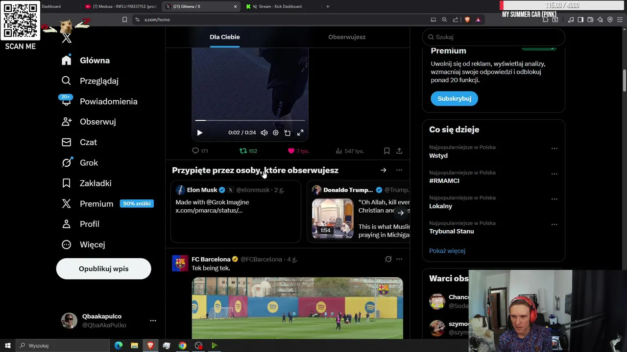Viewport: 627px width, 352px height.
Task: Open the Czat messages
Action: (x=79, y=142)
